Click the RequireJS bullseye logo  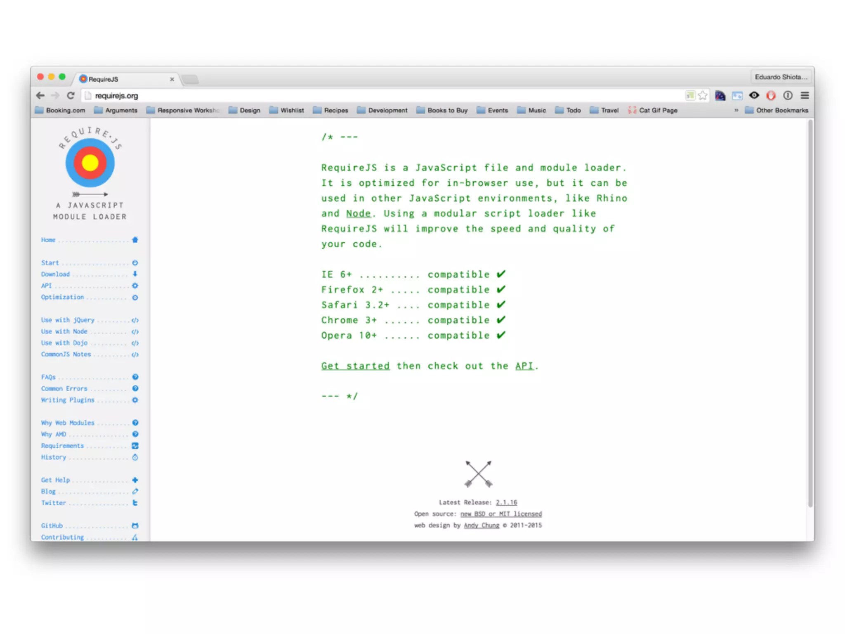coord(90,163)
